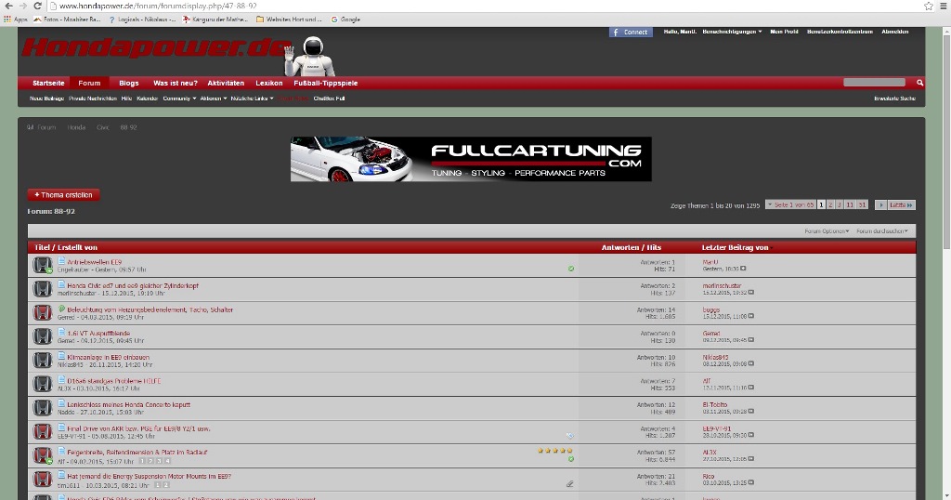The width and height of the screenshot is (951, 500).
Task: Go to page 2 of thread list
Action: [x=831, y=204]
